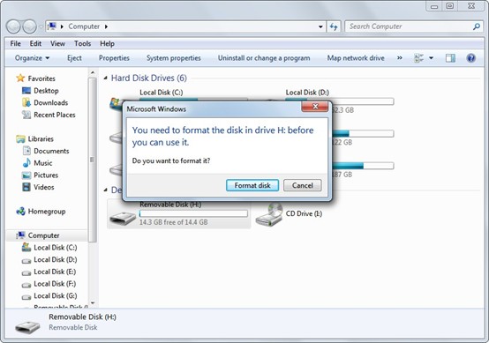Click '14.3 GB free of 14.4 GB' text
489x343 pixels.
click(173, 222)
